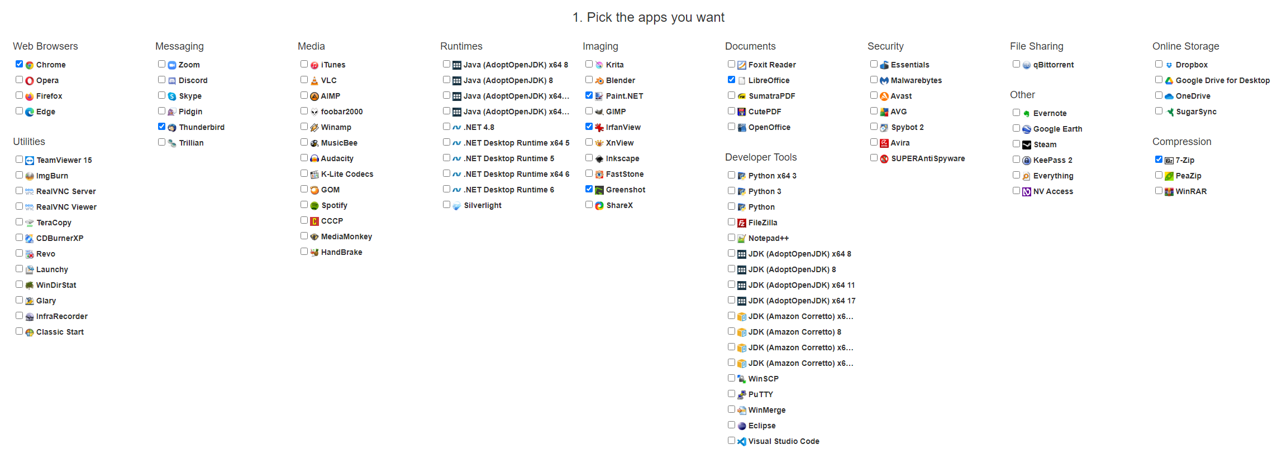Click the Blender icon

599,81
